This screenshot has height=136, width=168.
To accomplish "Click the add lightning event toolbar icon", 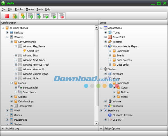I will (22, 16).
